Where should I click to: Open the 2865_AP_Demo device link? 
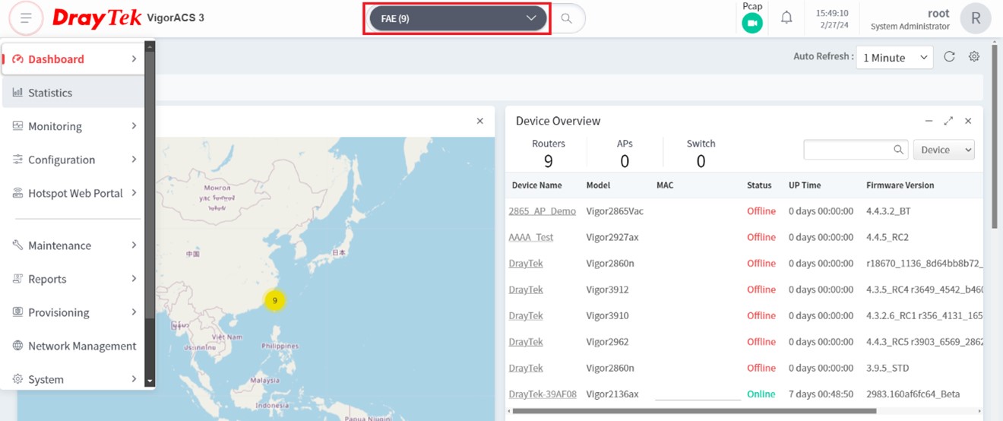542,211
